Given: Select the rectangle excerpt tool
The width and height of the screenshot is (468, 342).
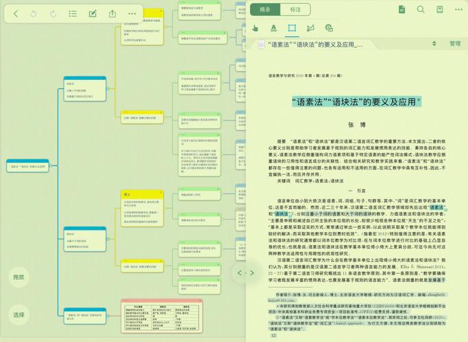Looking at the screenshot, I should coord(292,28).
